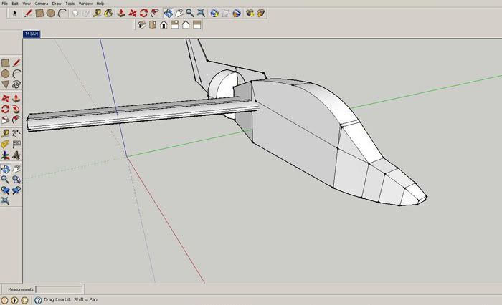Select Rectangle tool in the side toolbar
502x305 pixels.
pos(5,63)
